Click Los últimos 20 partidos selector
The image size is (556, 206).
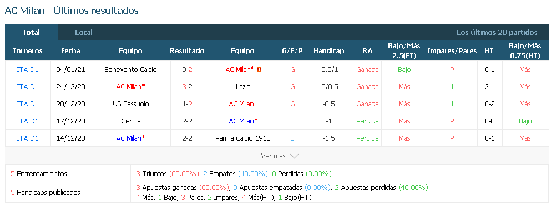pos(497,33)
